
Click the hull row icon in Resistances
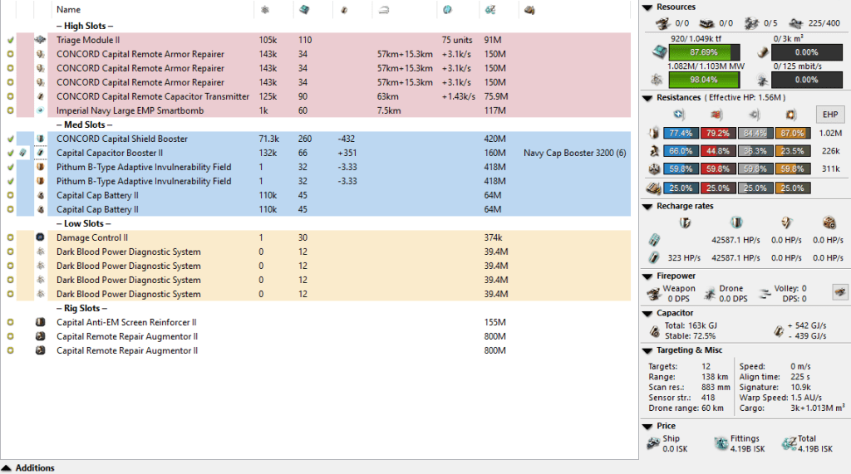[x=654, y=169]
